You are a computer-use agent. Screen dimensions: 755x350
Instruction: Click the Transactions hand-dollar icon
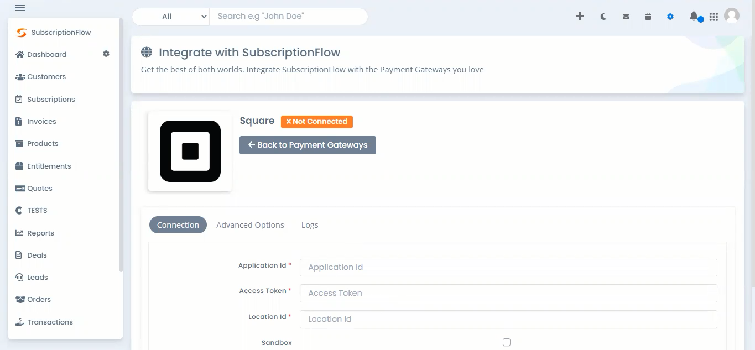[x=20, y=322]
